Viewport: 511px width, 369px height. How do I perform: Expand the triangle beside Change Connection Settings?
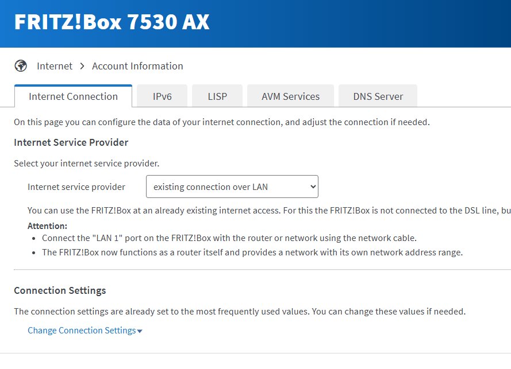(140, 331)
